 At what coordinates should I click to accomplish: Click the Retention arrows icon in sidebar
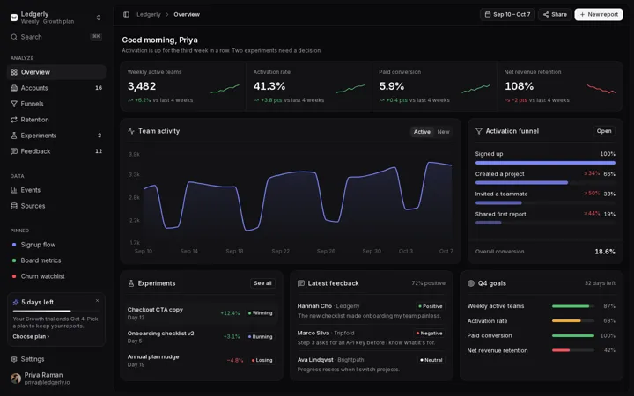[14, 120]
